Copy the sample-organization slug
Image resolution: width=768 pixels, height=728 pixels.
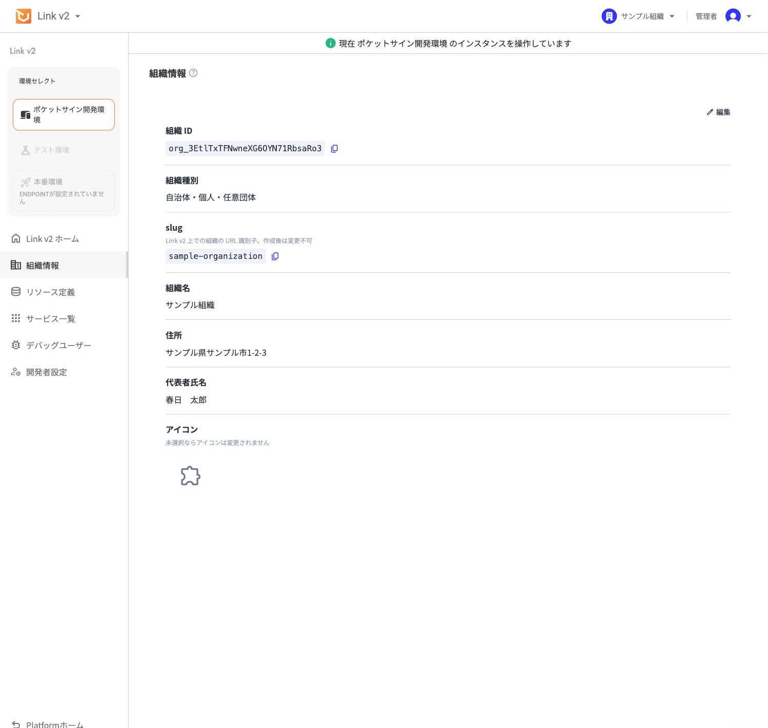point(275,256)
